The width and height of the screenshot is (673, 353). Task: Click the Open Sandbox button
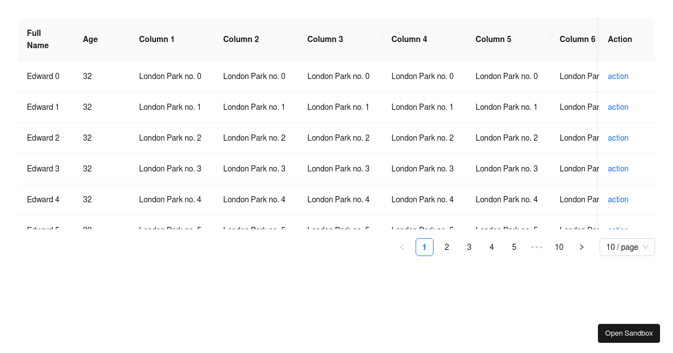tap(629, 333)
